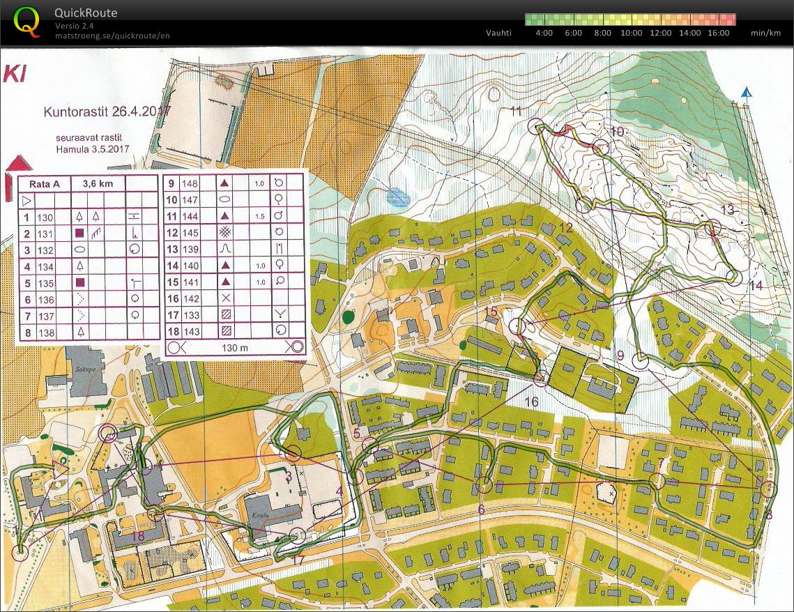Click control circle 15 on the map
The width and height of the screenshot is (794, 612).
517,326
